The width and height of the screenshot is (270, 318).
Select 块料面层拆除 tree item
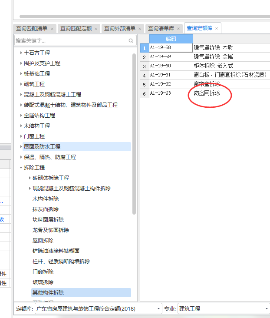pyautogui.click(x=48, y=220)
